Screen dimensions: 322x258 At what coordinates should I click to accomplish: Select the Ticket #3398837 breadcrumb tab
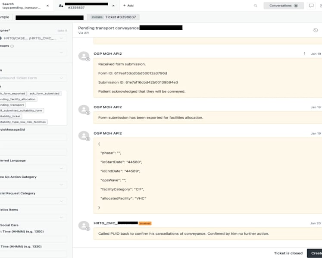[113, 17]
